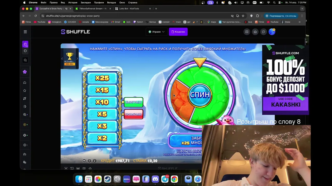
Task: Open the purple chip icon in sidebar
Action: [x=25, y=72]
